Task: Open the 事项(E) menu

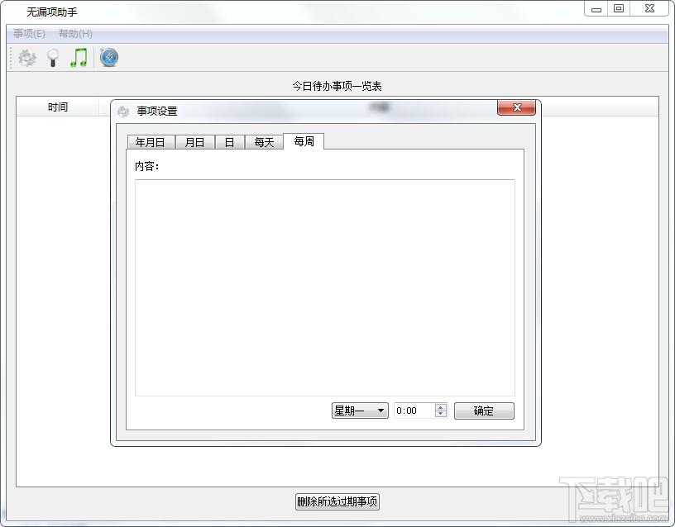Action: tap(29, 34)
